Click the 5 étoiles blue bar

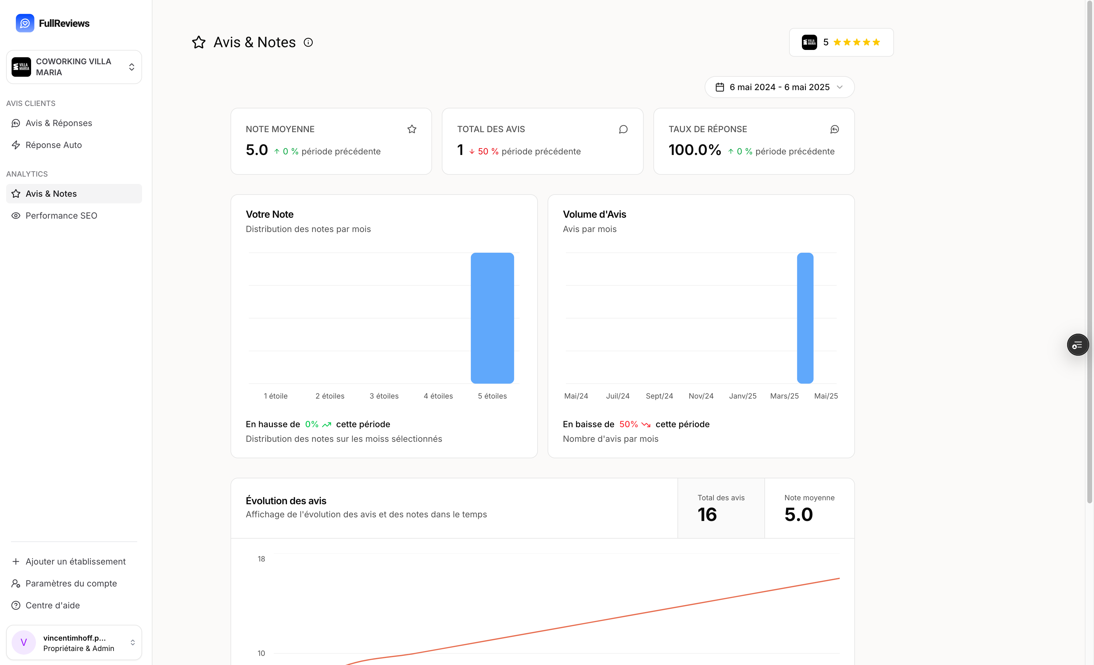[x=492, y=318]
